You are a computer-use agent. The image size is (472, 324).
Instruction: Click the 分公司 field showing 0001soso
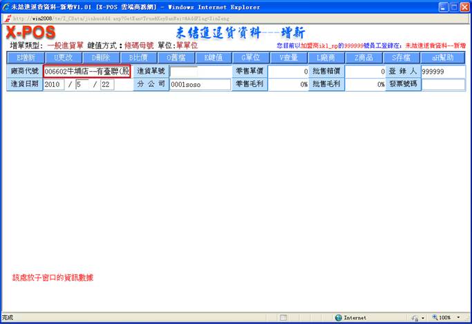point(200,84)
